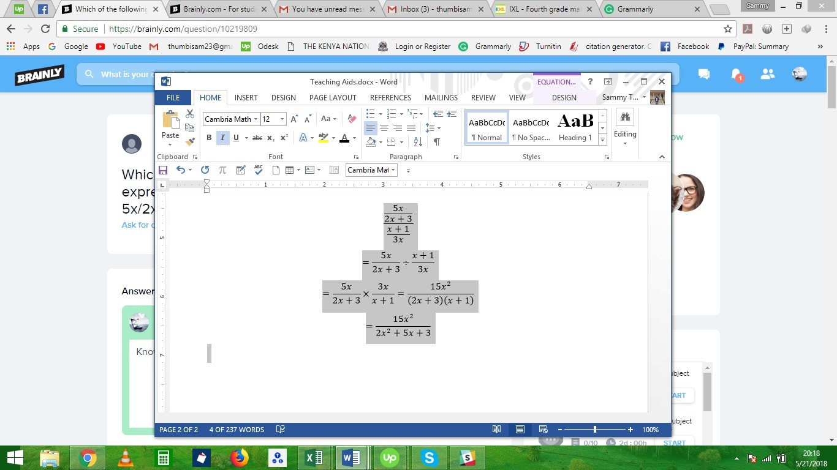Apply the No Spacing style
Viewport: 837px width, 470px height.
[x=531, y=129]
